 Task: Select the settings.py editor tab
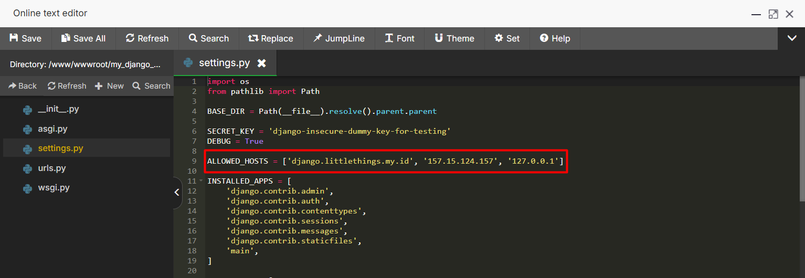pyautogui.click(x=225, y=63)
